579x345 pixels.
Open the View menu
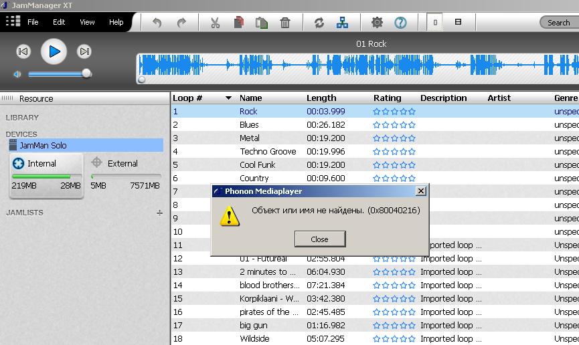[x=87, y=22]
